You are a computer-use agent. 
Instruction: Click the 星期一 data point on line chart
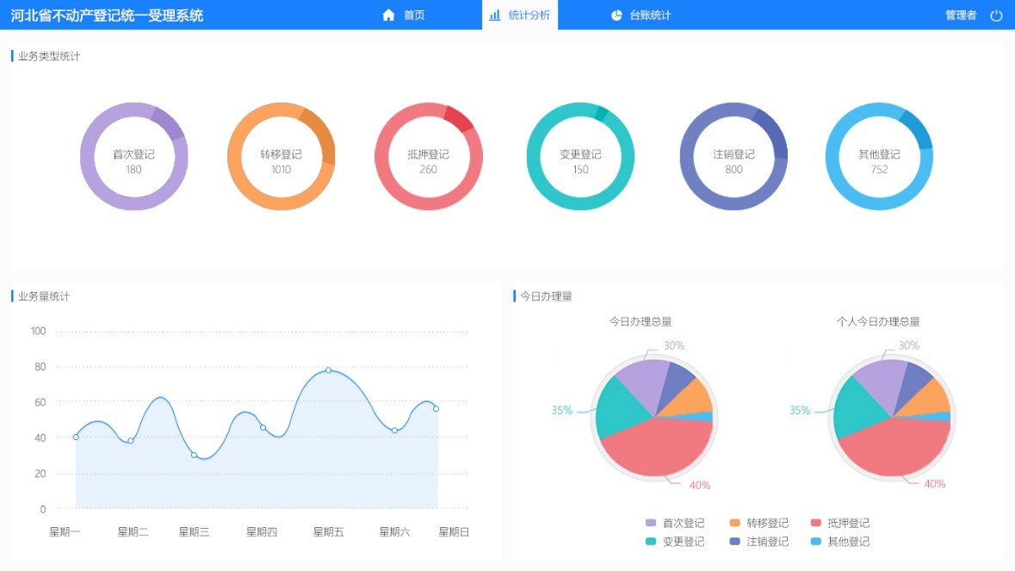click(76, 437)
